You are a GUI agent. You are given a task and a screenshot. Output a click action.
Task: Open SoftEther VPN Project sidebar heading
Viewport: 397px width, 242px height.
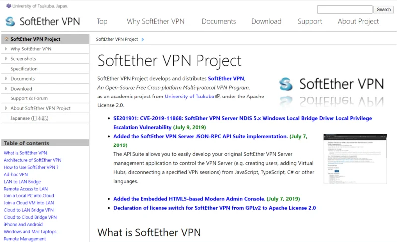35,39
